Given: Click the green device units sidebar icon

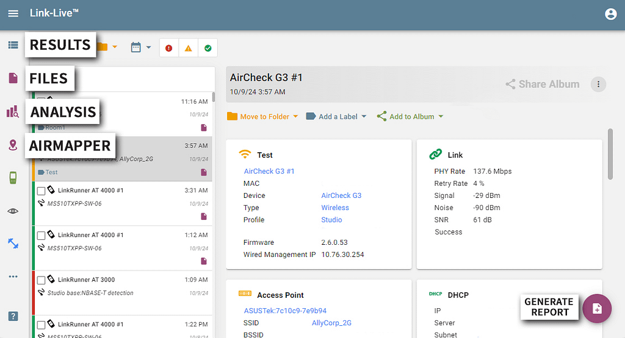Looking at the screenshot, I should [x=13, y=178].
